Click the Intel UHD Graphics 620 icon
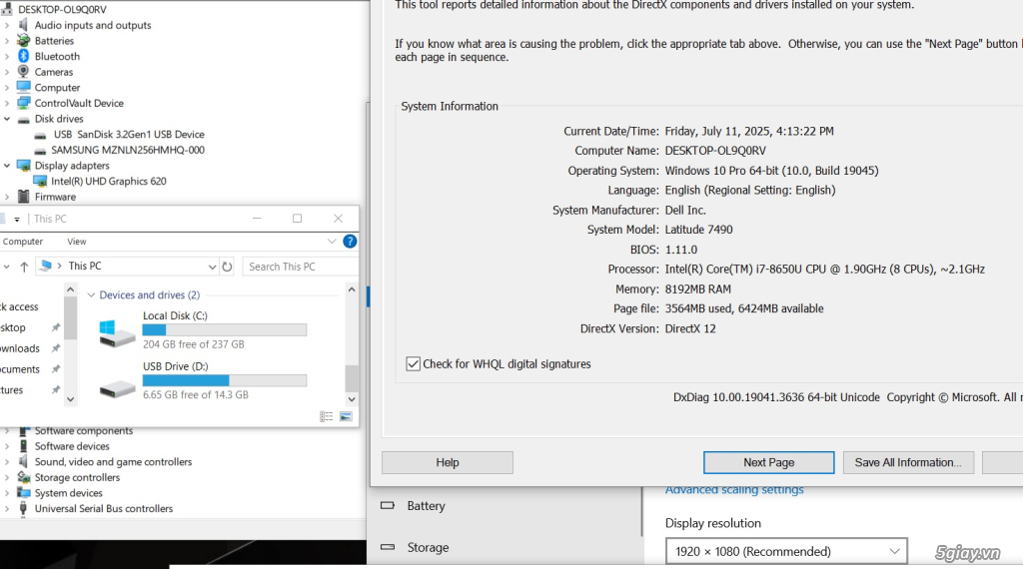 (40, 182)
